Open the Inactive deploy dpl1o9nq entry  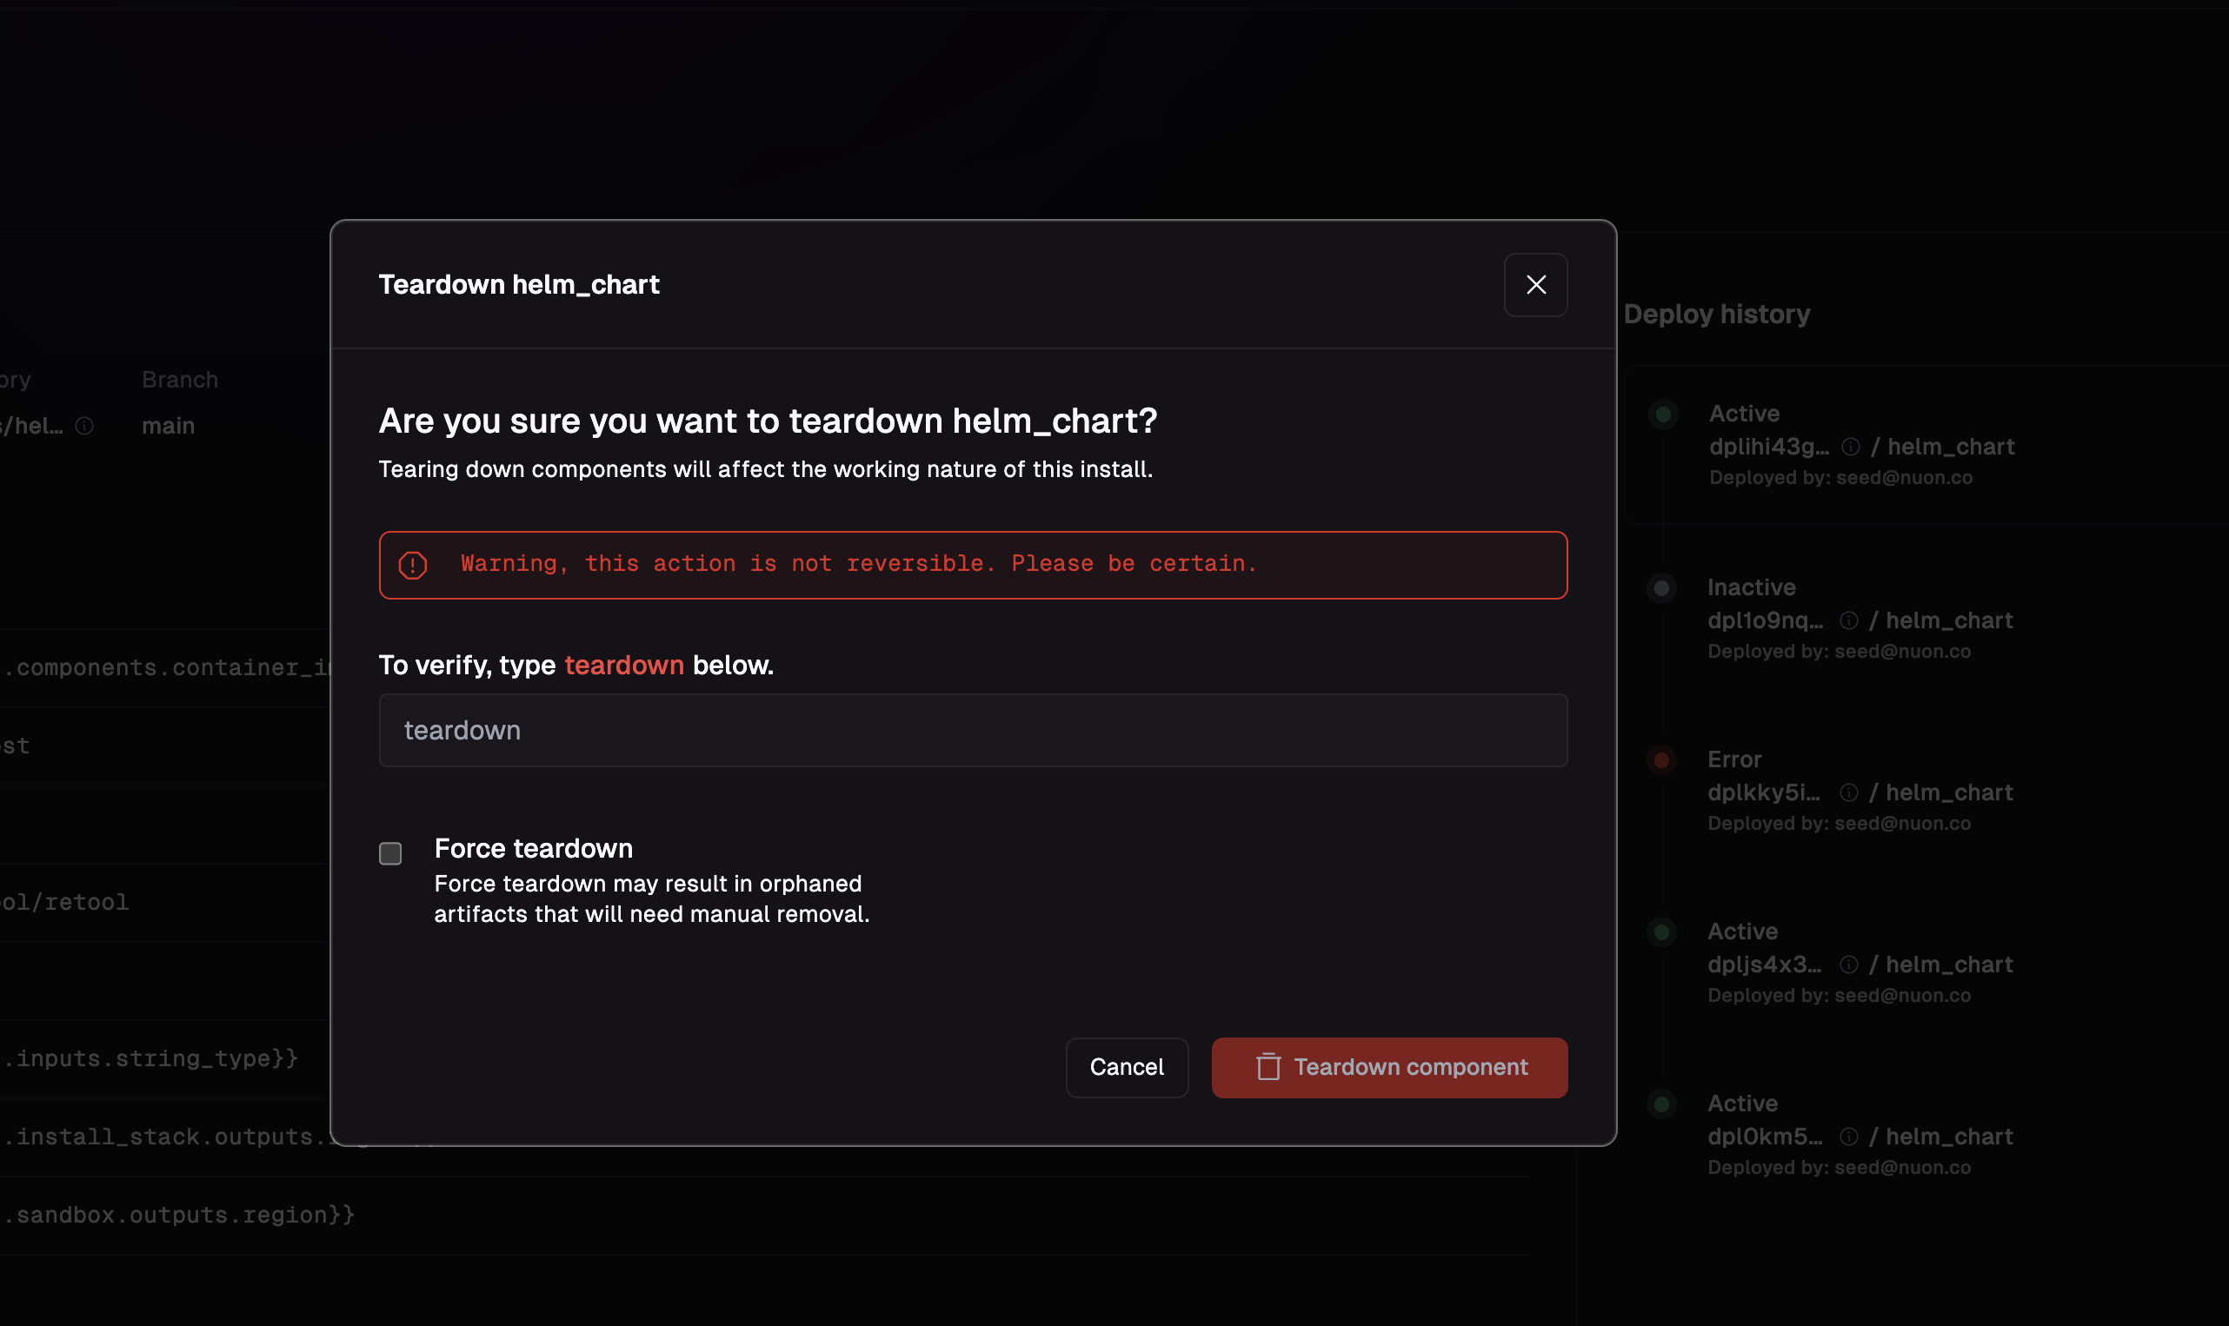point(1764,620)
